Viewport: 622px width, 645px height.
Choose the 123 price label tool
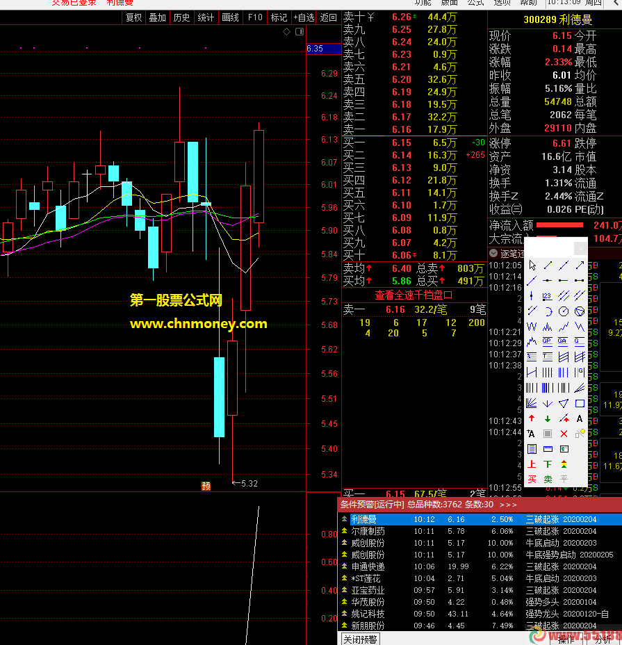[x=548, y=296]
